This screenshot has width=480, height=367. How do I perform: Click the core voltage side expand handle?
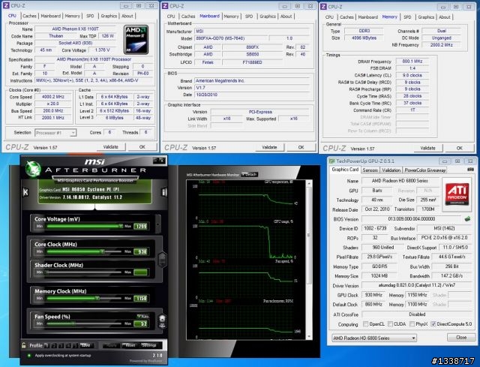(158, 224)
